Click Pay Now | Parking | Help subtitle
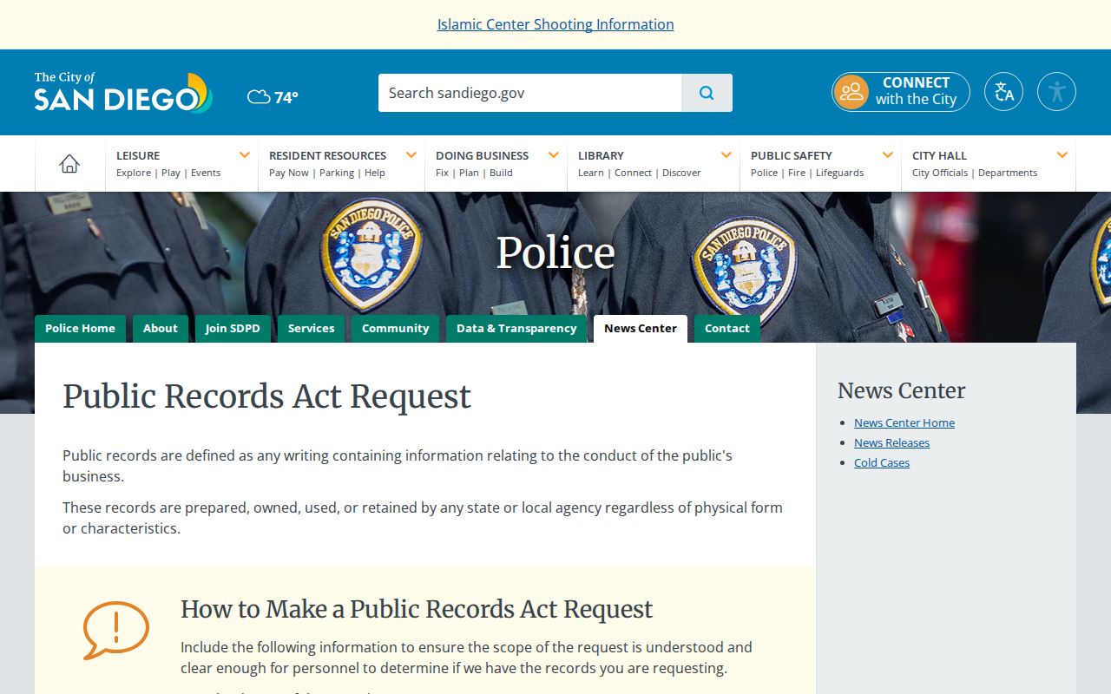Image resolution: width=1111 pixels, height=694 pixels. tap(327, 173)
